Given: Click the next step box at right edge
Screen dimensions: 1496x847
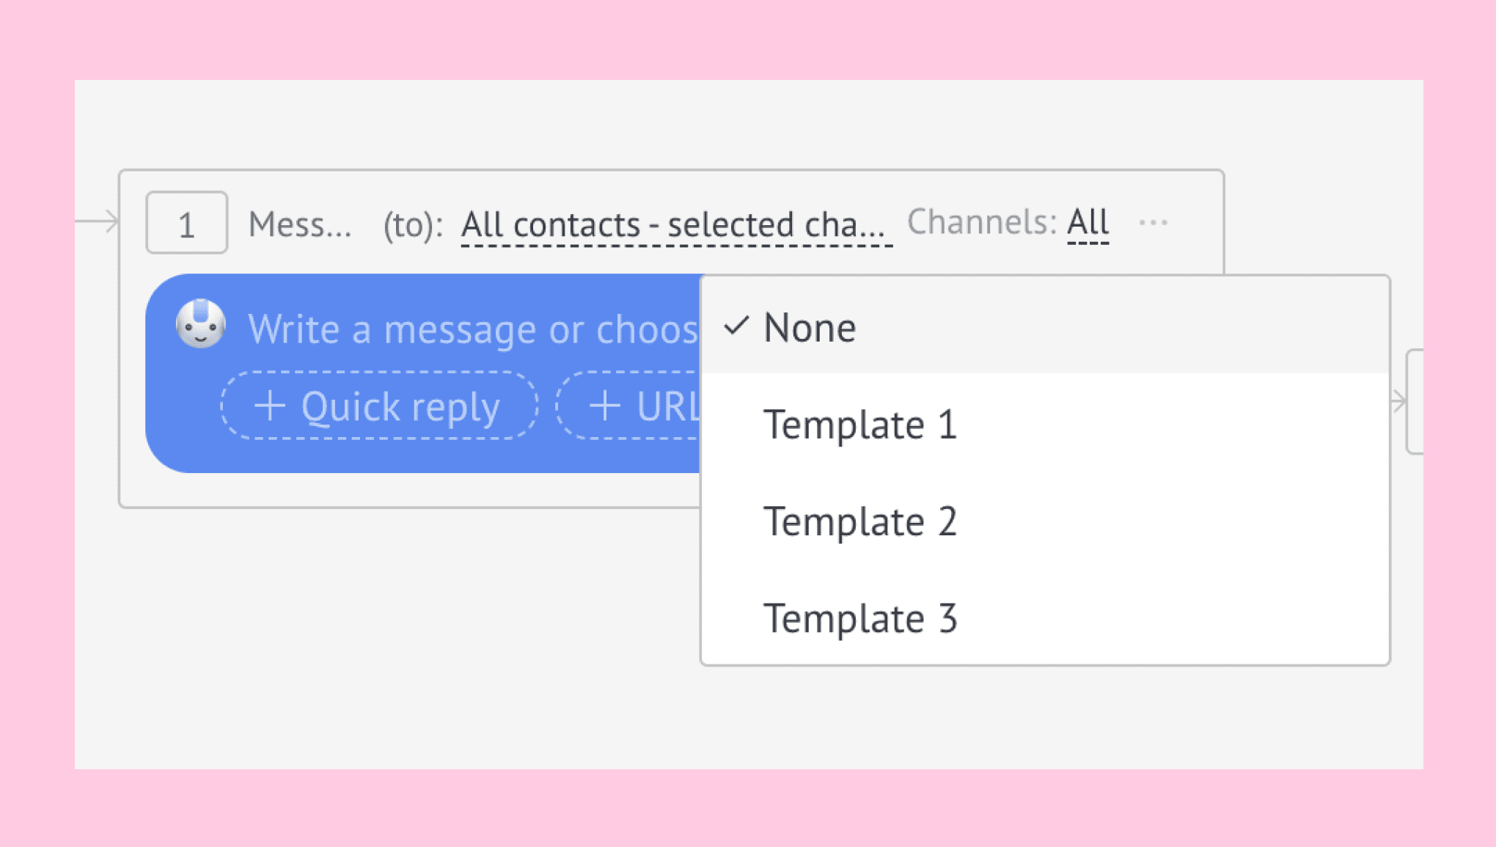Looking at the screenshot, I should coord(1415,402).
